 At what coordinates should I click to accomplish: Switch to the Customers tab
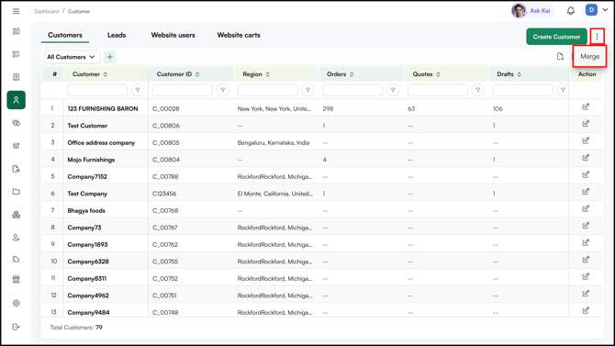pyautogui.click(x=65, y=35)
